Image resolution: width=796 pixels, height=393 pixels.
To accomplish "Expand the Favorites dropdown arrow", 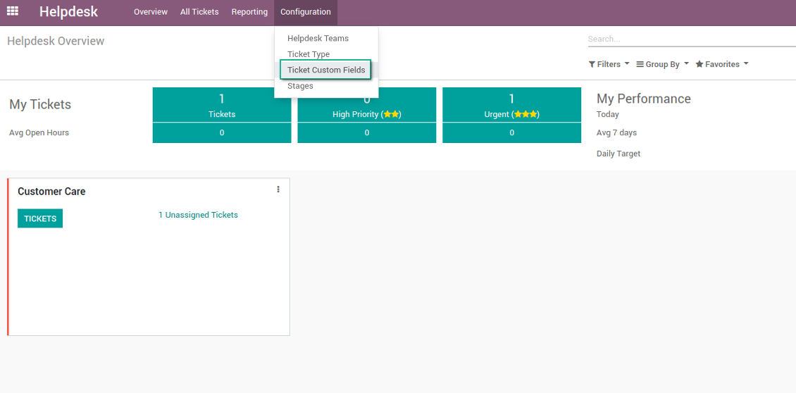I will click(x=746, y=64).
